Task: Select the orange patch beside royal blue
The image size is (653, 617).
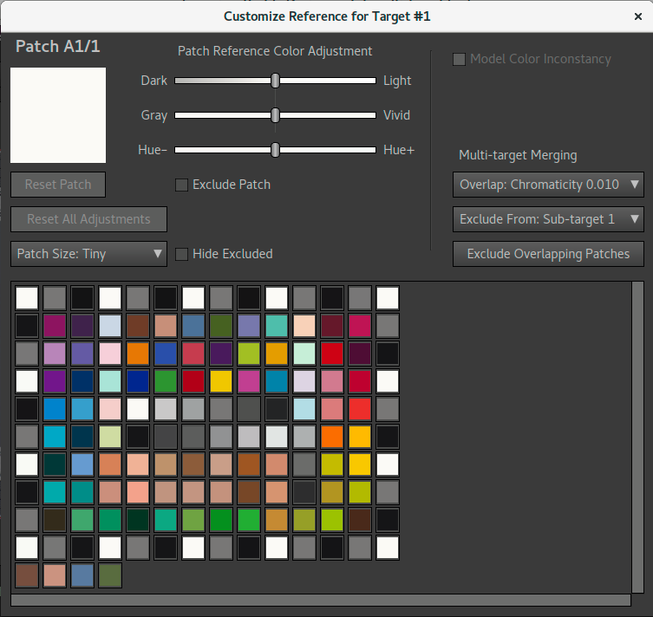Action: [138, 354]
